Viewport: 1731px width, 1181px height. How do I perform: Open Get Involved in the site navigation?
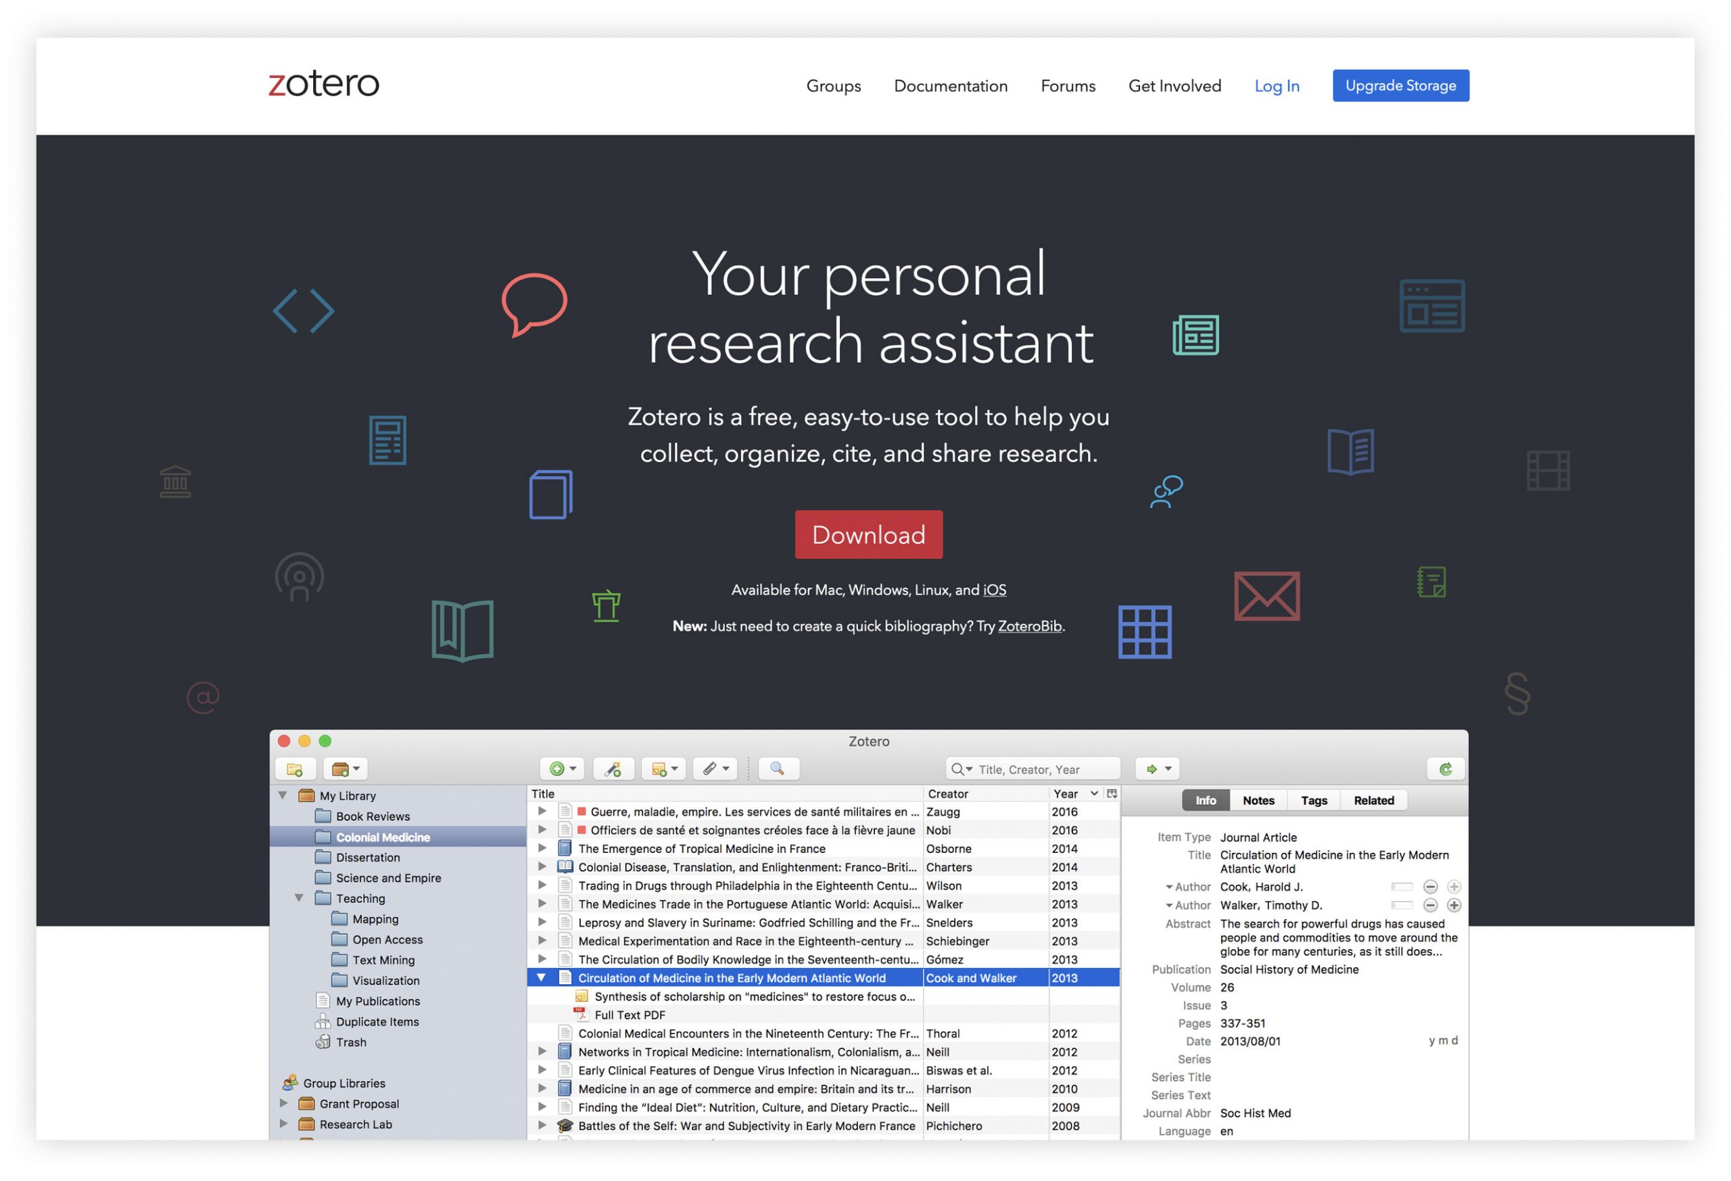[x=1175, y=86]
